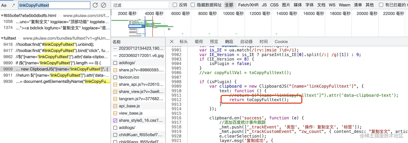Viewport: 408px width, 143px height.
Task: Select highlighted search result line 9909
Action: tap(55, 69)
